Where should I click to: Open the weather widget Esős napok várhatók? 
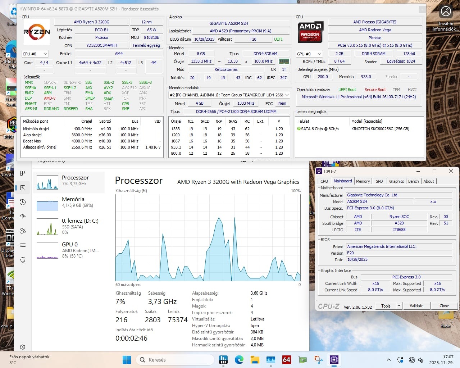29,360
